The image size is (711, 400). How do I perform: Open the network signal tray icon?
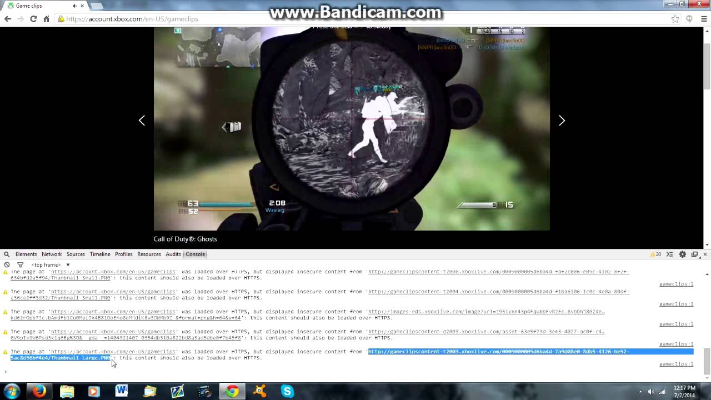coord(662,392)
